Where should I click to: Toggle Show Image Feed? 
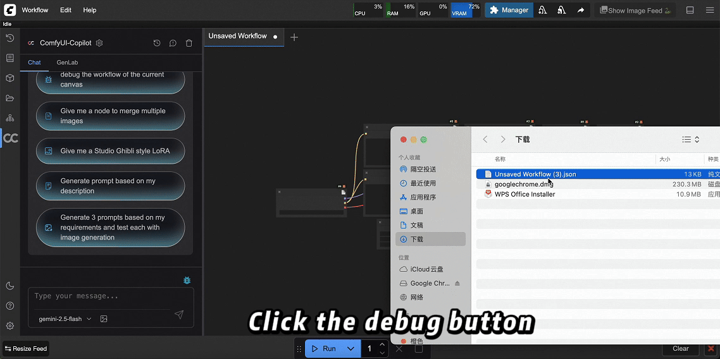(x=635, y=10)
